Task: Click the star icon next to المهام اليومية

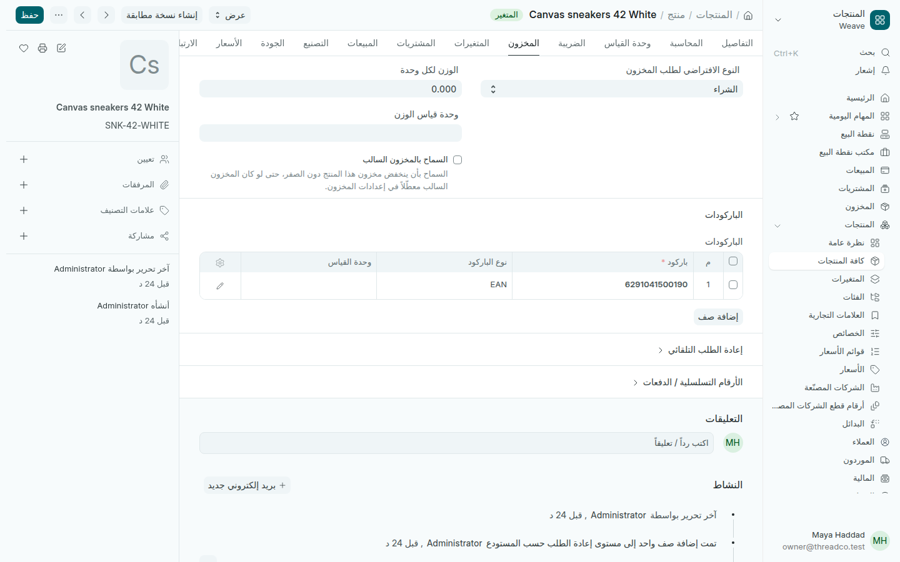Action: click(794, 116)
